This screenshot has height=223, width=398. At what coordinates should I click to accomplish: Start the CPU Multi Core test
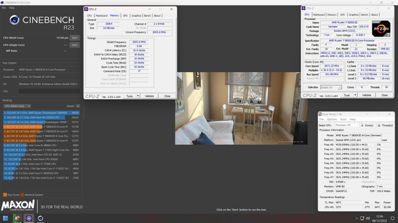tap(75, 38)
